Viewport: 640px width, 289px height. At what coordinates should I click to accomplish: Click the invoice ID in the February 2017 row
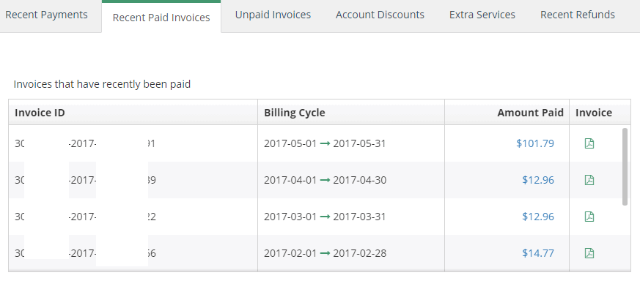(85, 253)
